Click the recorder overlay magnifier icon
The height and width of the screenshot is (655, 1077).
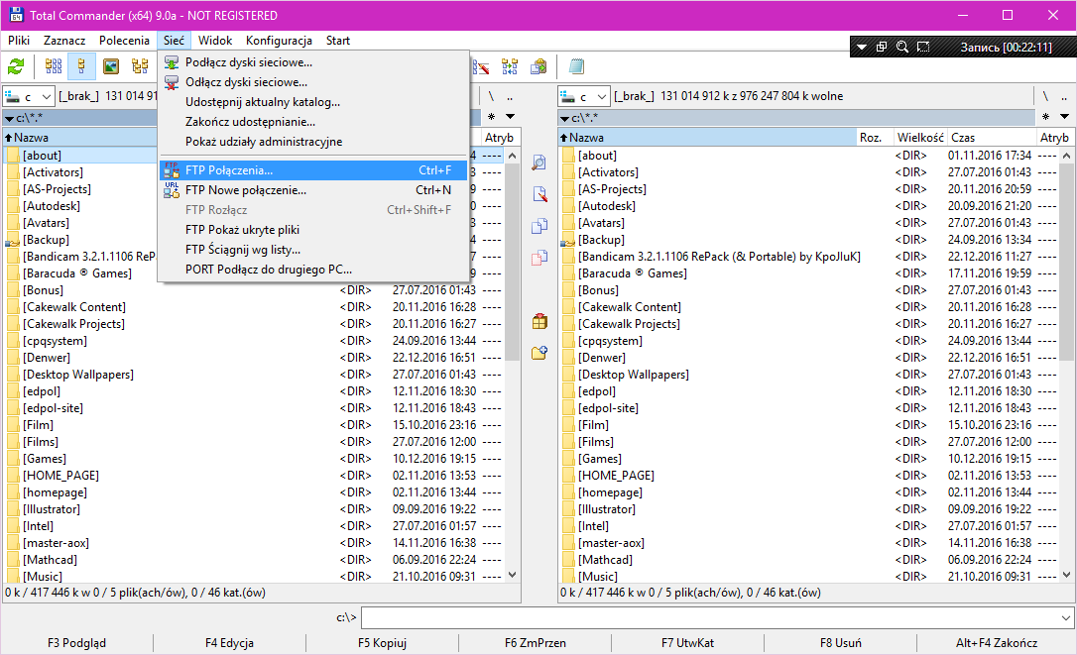902,47
